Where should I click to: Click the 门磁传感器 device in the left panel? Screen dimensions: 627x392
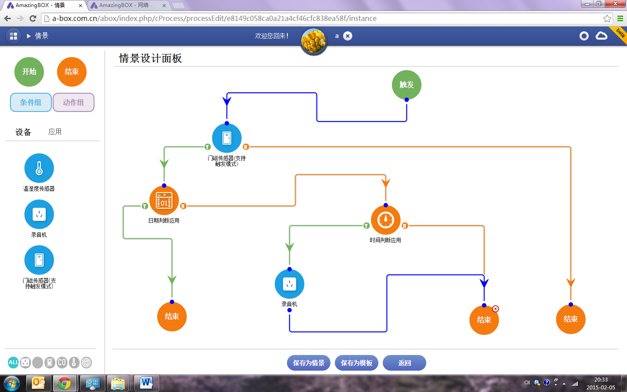click(39, 260)
